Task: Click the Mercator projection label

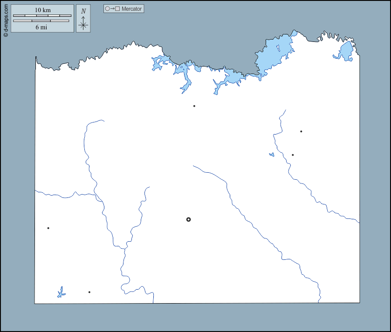Action: [x=131, y=9]
